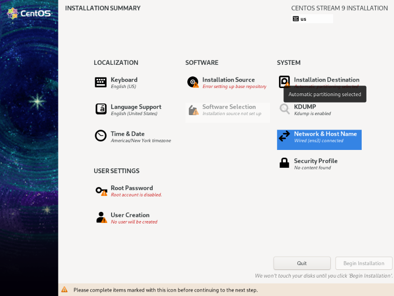The height and width of the screenshot is (296, 394).
Task: Select the Installation Source disc icon
Action: click(193, 82)
